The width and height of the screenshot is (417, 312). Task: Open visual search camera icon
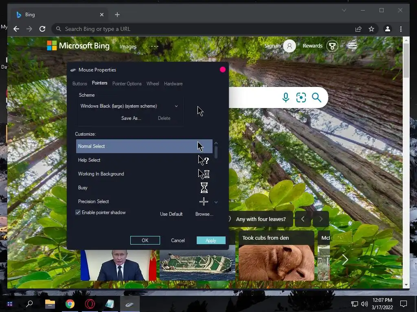click(x=301, y=97)
